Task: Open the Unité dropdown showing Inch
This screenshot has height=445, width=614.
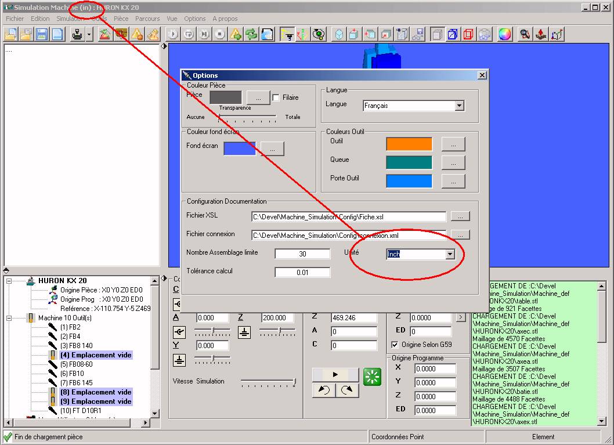Action: 450,254
